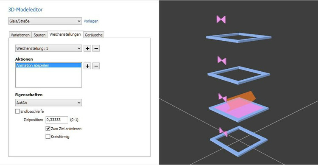The image size is (318, 165).
Task: Click the Zielposition input field
Action: click(57, 120)
